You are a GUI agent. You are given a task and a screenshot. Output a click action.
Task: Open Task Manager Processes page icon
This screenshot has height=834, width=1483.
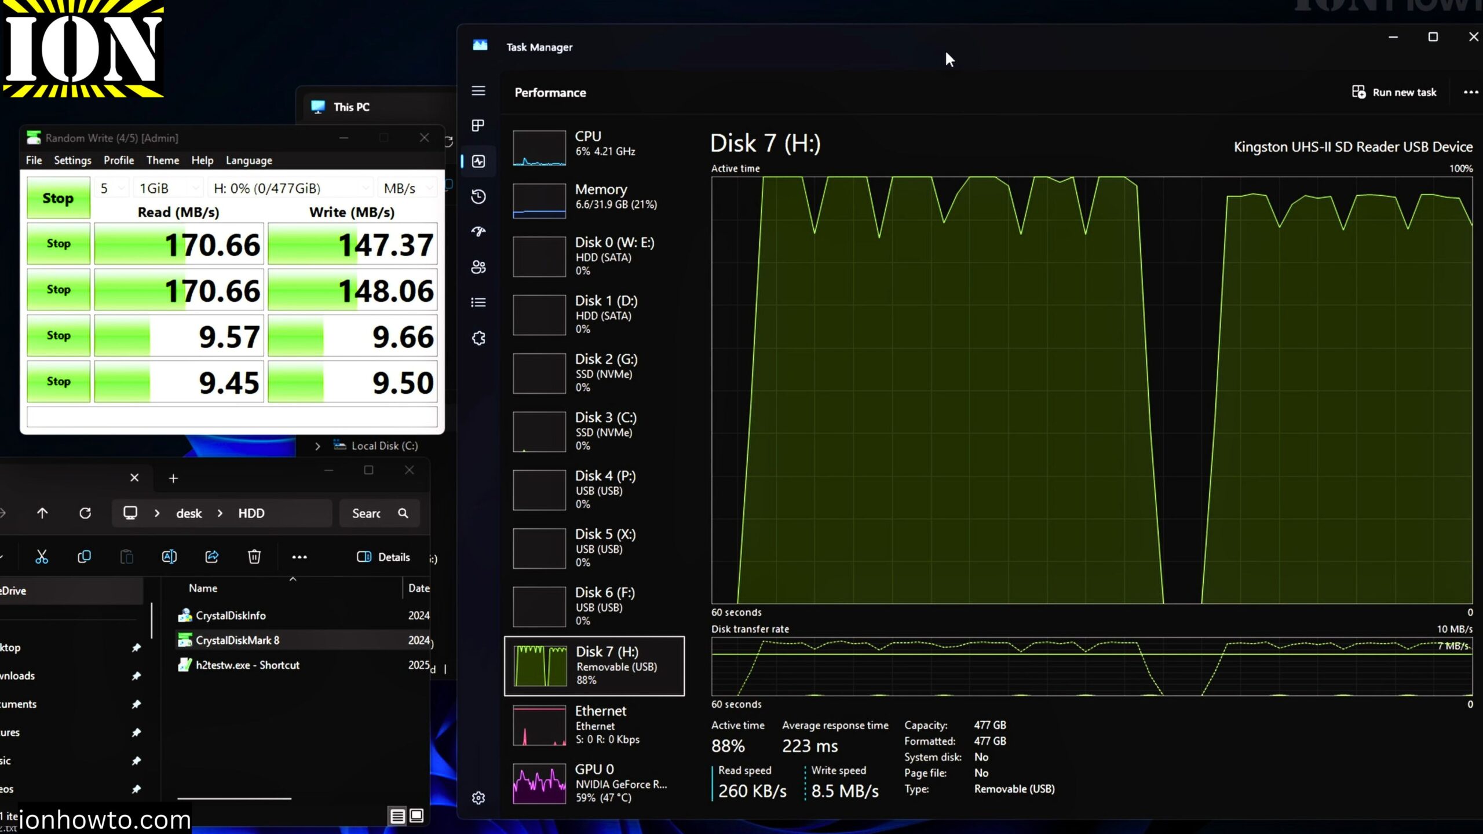point(478,126)
